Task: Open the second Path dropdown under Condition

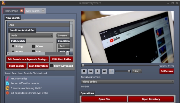Action: 64,46
